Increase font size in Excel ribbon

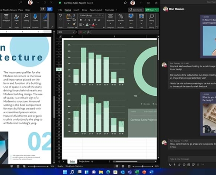(95, 20)
